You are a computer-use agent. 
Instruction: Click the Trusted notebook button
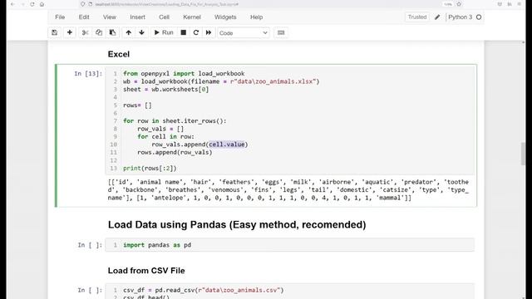[417, 17]
